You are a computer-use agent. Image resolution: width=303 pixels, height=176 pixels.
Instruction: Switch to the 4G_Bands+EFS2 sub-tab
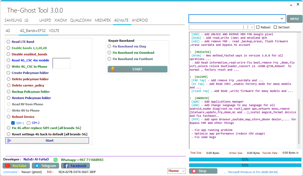point(33,31)
